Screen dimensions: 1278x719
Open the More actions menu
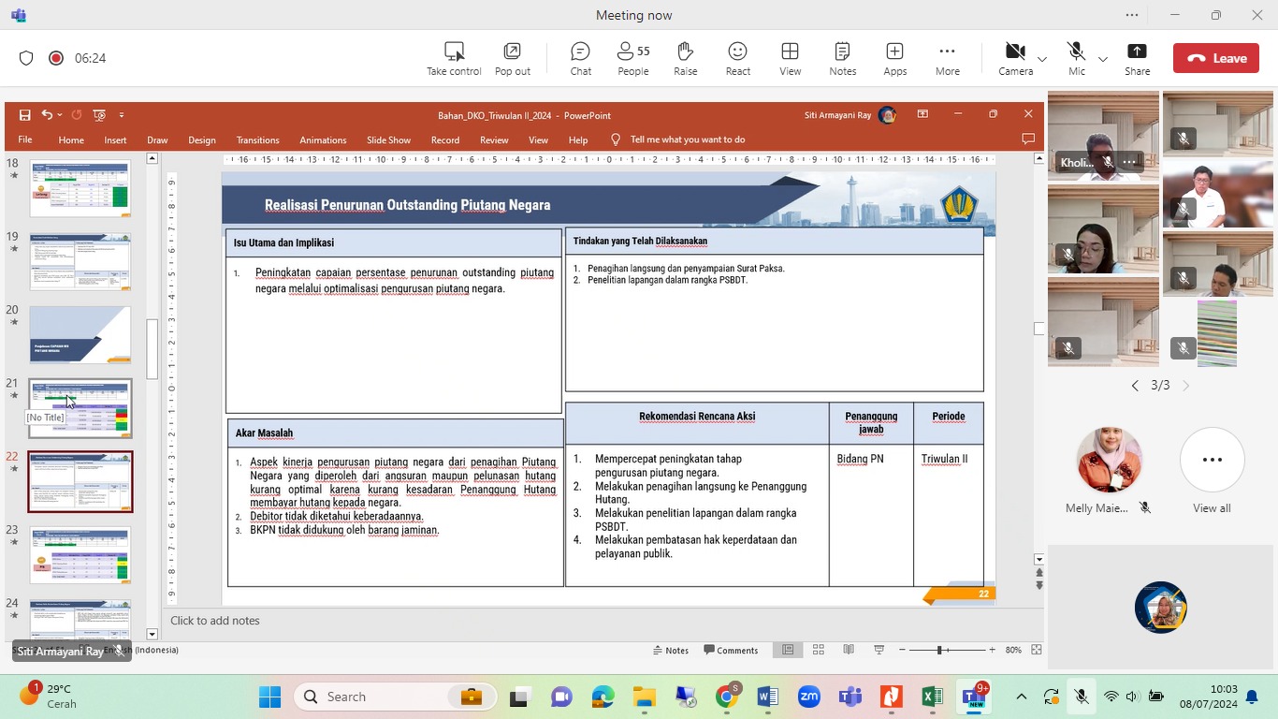point(947,58)
